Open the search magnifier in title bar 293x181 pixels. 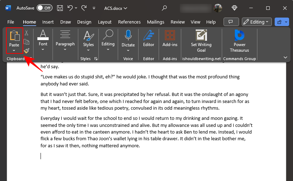pos(164,8)
